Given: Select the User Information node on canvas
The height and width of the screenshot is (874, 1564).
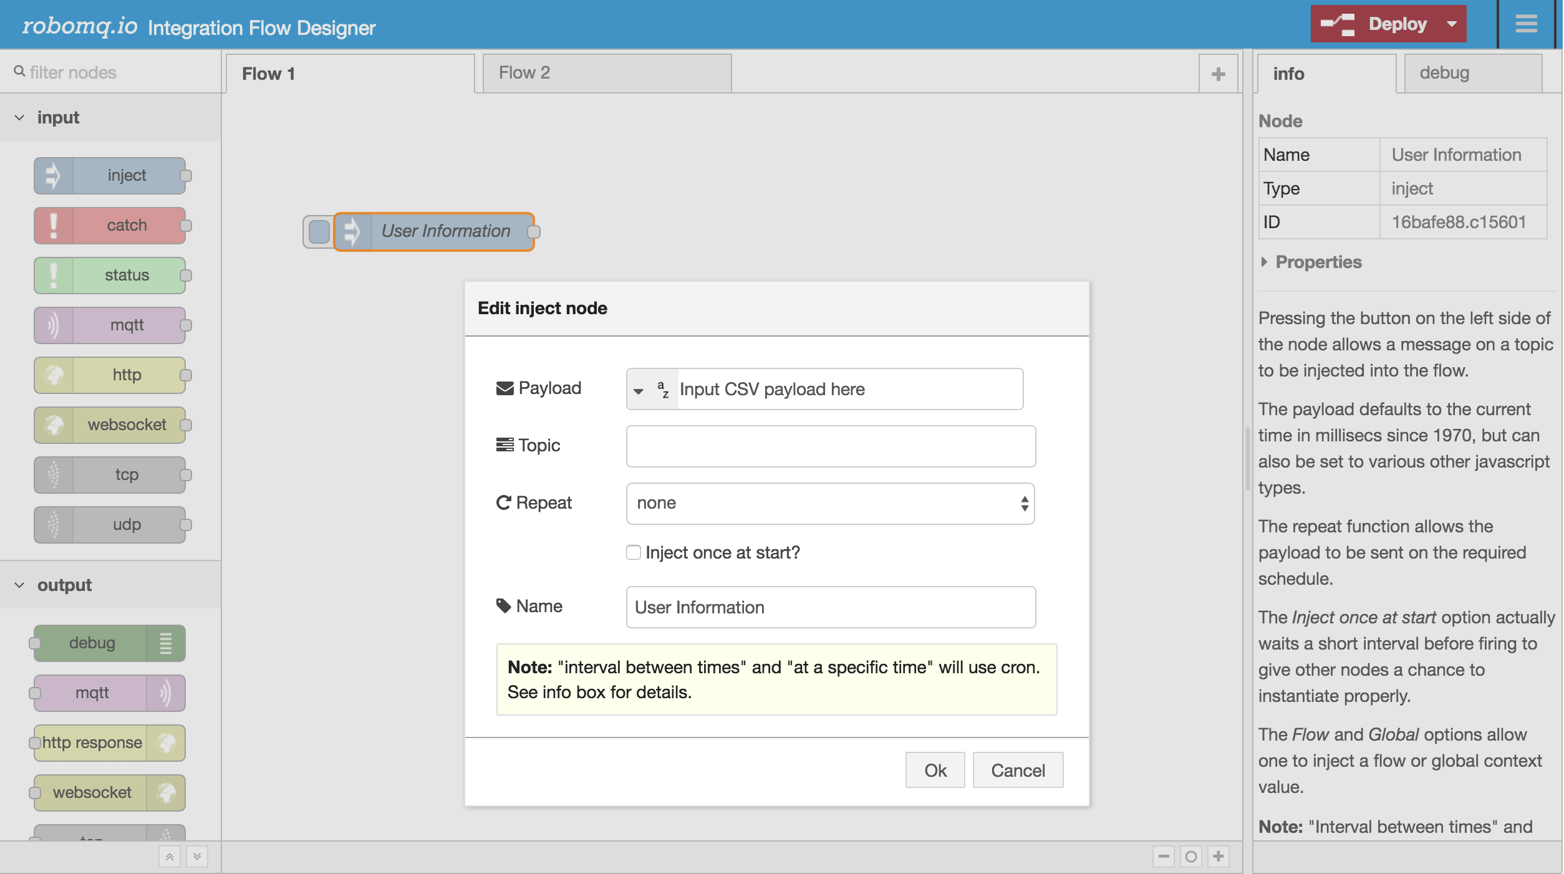Looking at the screenshot, I should [434, 231].
